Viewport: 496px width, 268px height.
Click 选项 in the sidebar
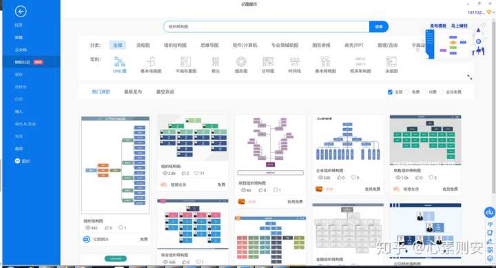click(x=19, y=149)
